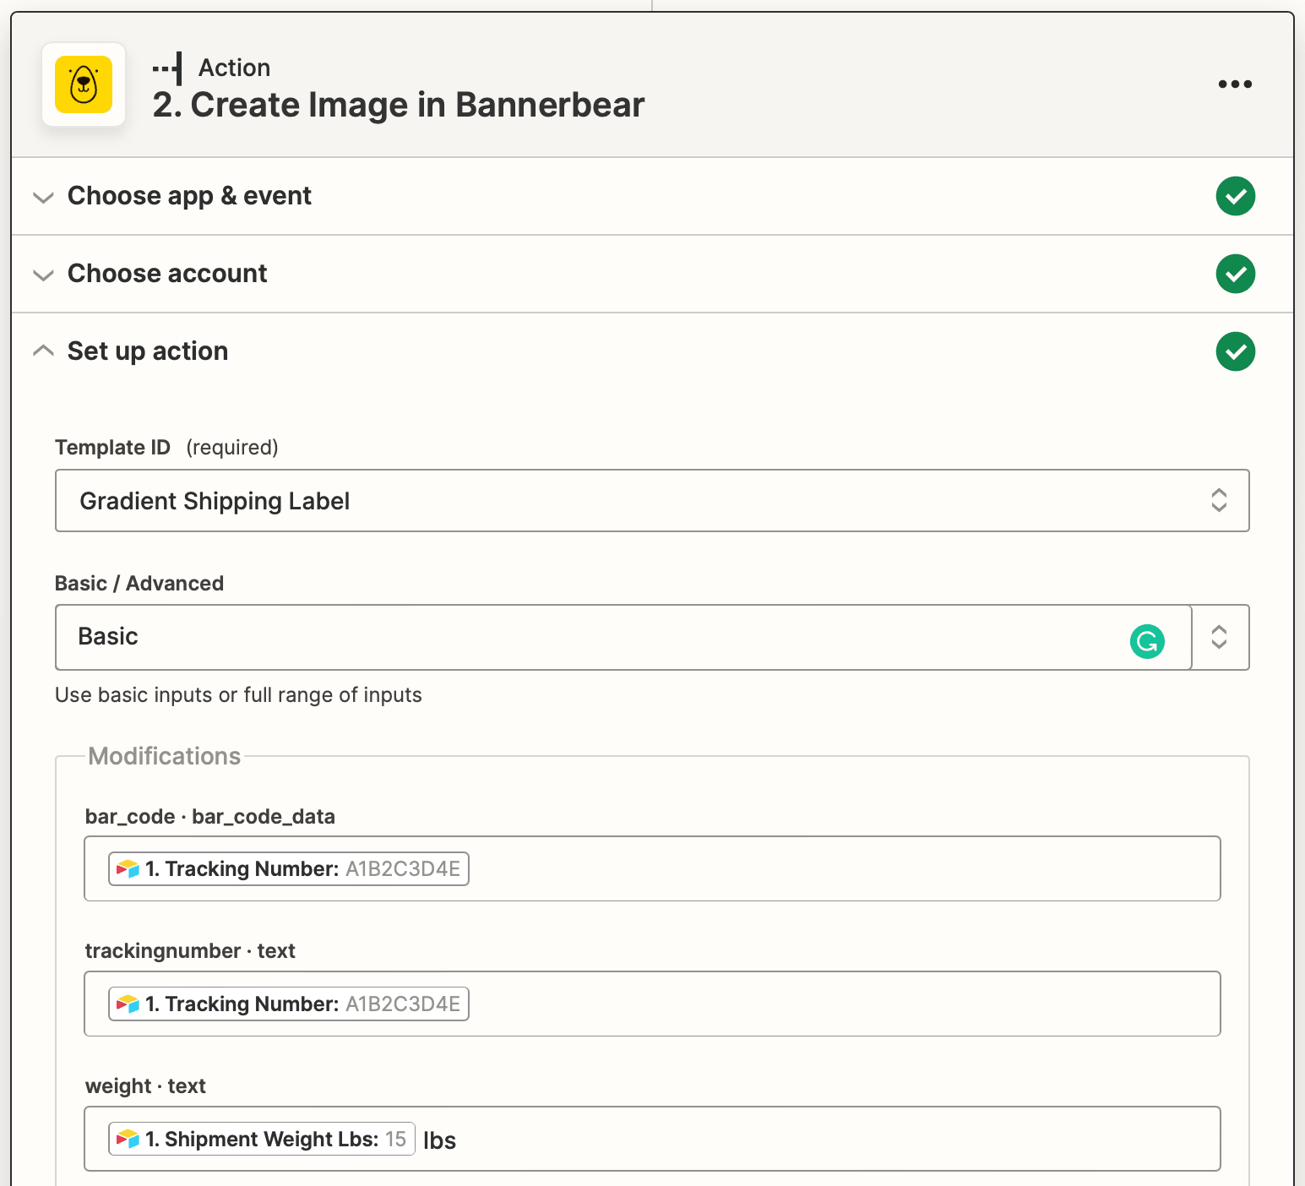
Task: Open the three-dot options menu
Action: 1235,84
